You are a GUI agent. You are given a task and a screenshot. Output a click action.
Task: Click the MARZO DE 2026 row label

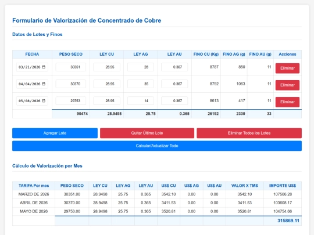point(34,194)
